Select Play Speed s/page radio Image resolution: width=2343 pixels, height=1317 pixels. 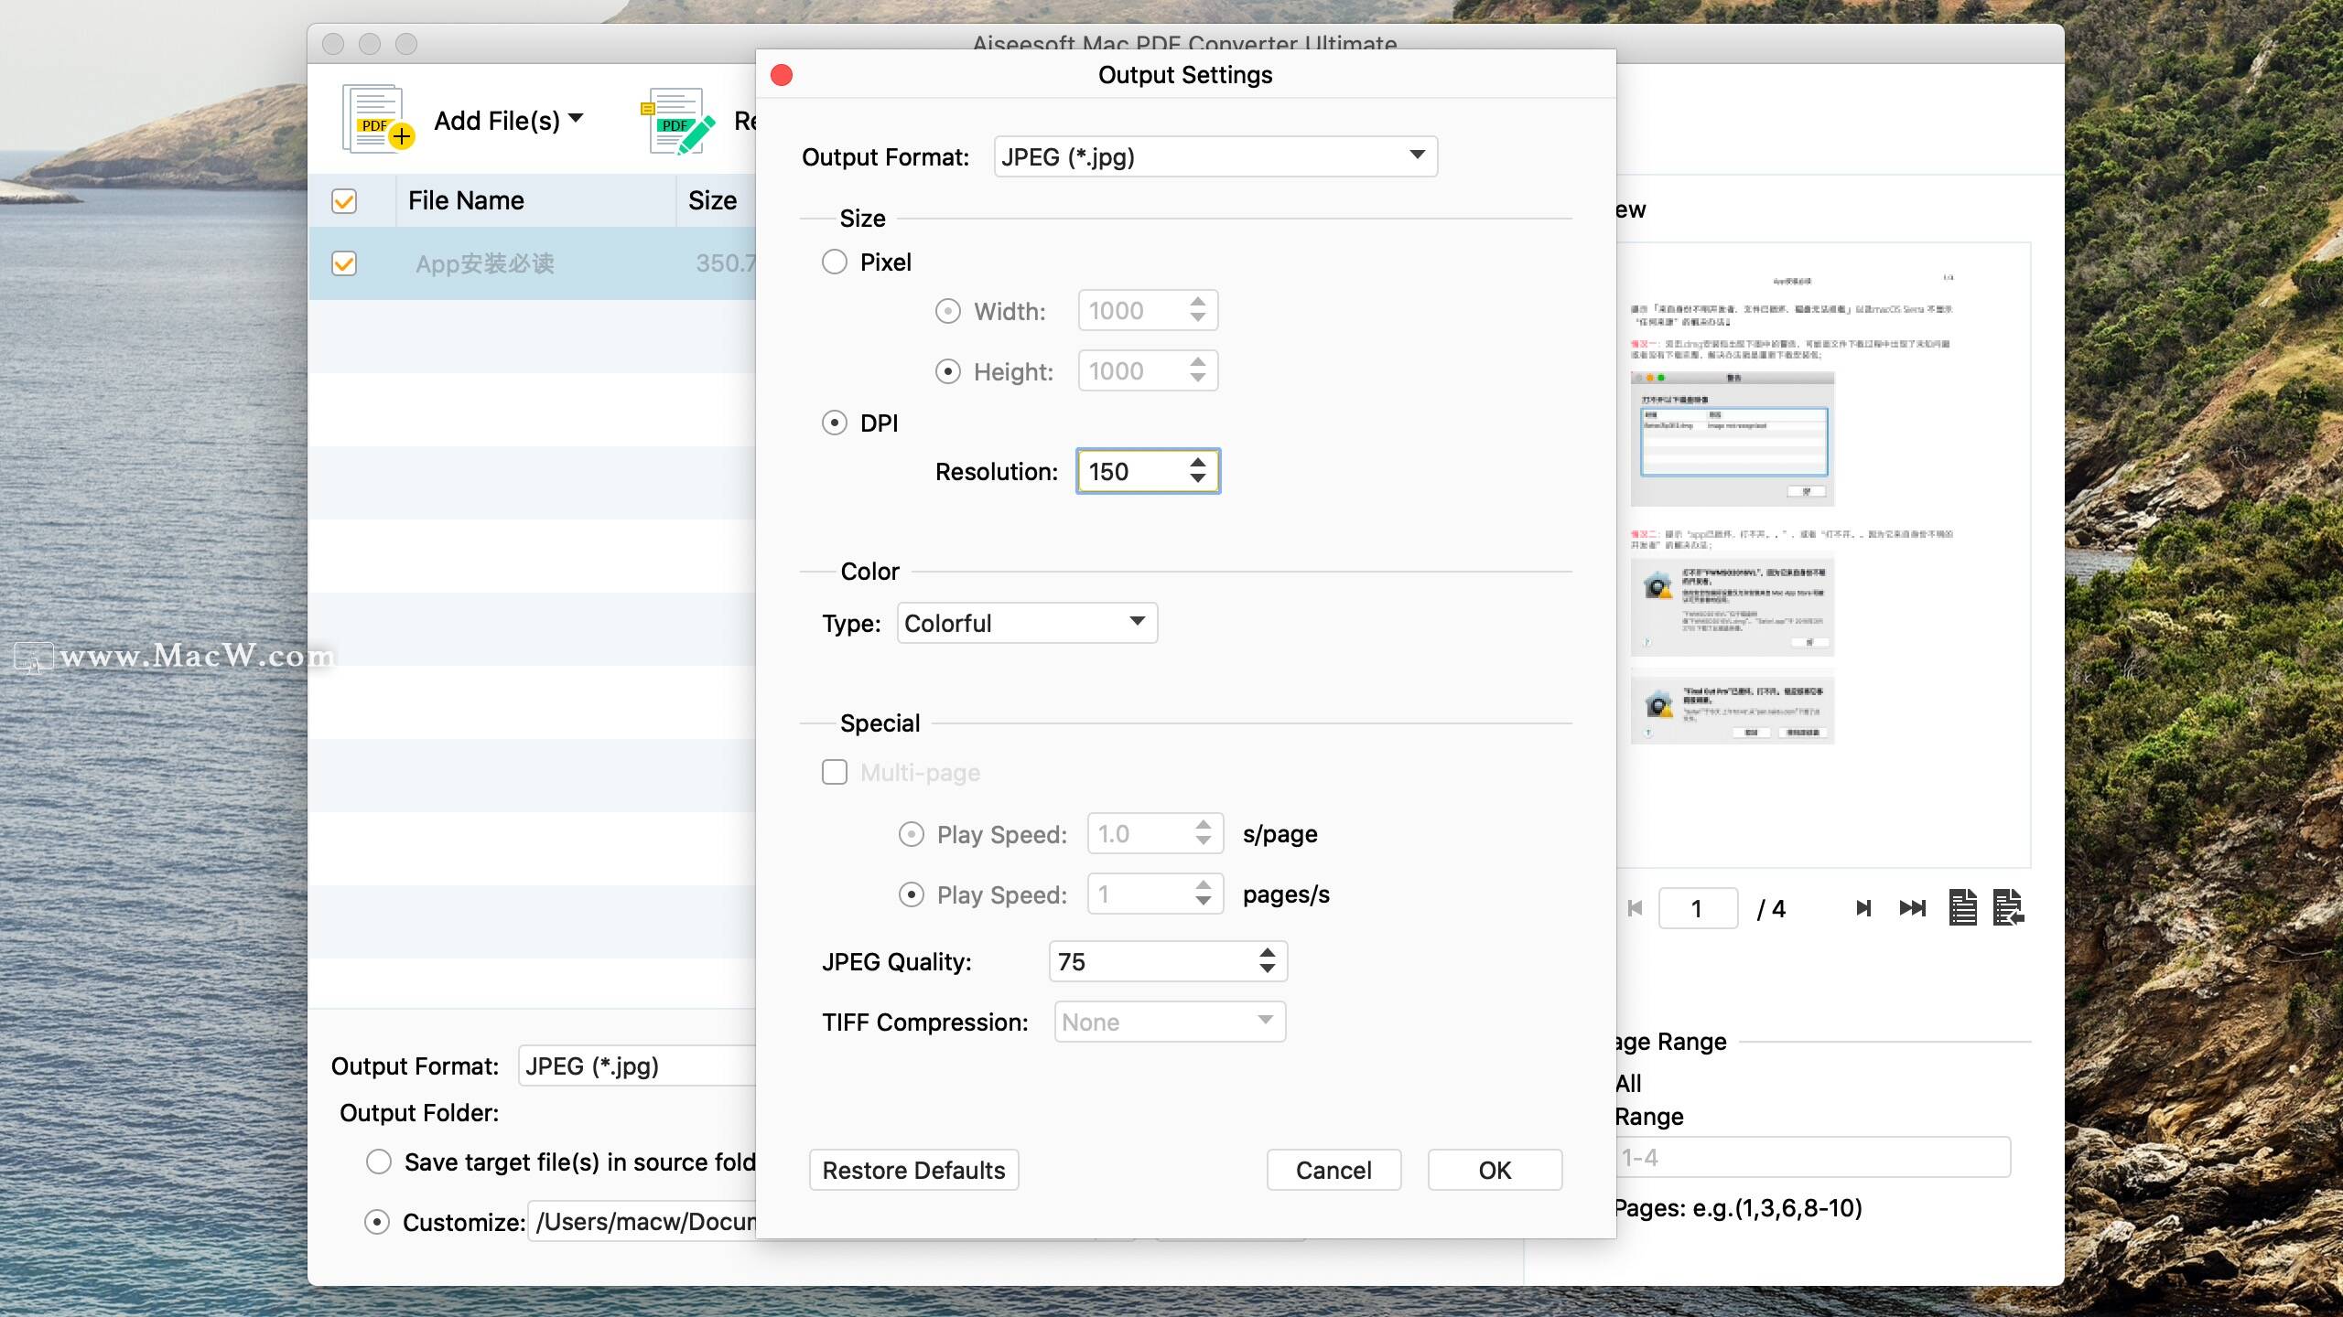point(912,835)
